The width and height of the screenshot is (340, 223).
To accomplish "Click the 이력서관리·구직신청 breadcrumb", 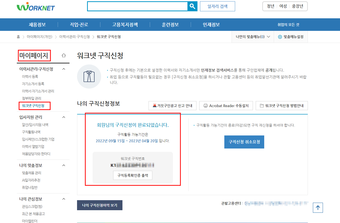I will pos(75,37).
